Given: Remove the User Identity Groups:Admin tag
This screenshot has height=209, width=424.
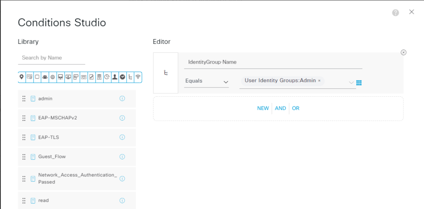Looking at the screenshot, I should (319, 81).
